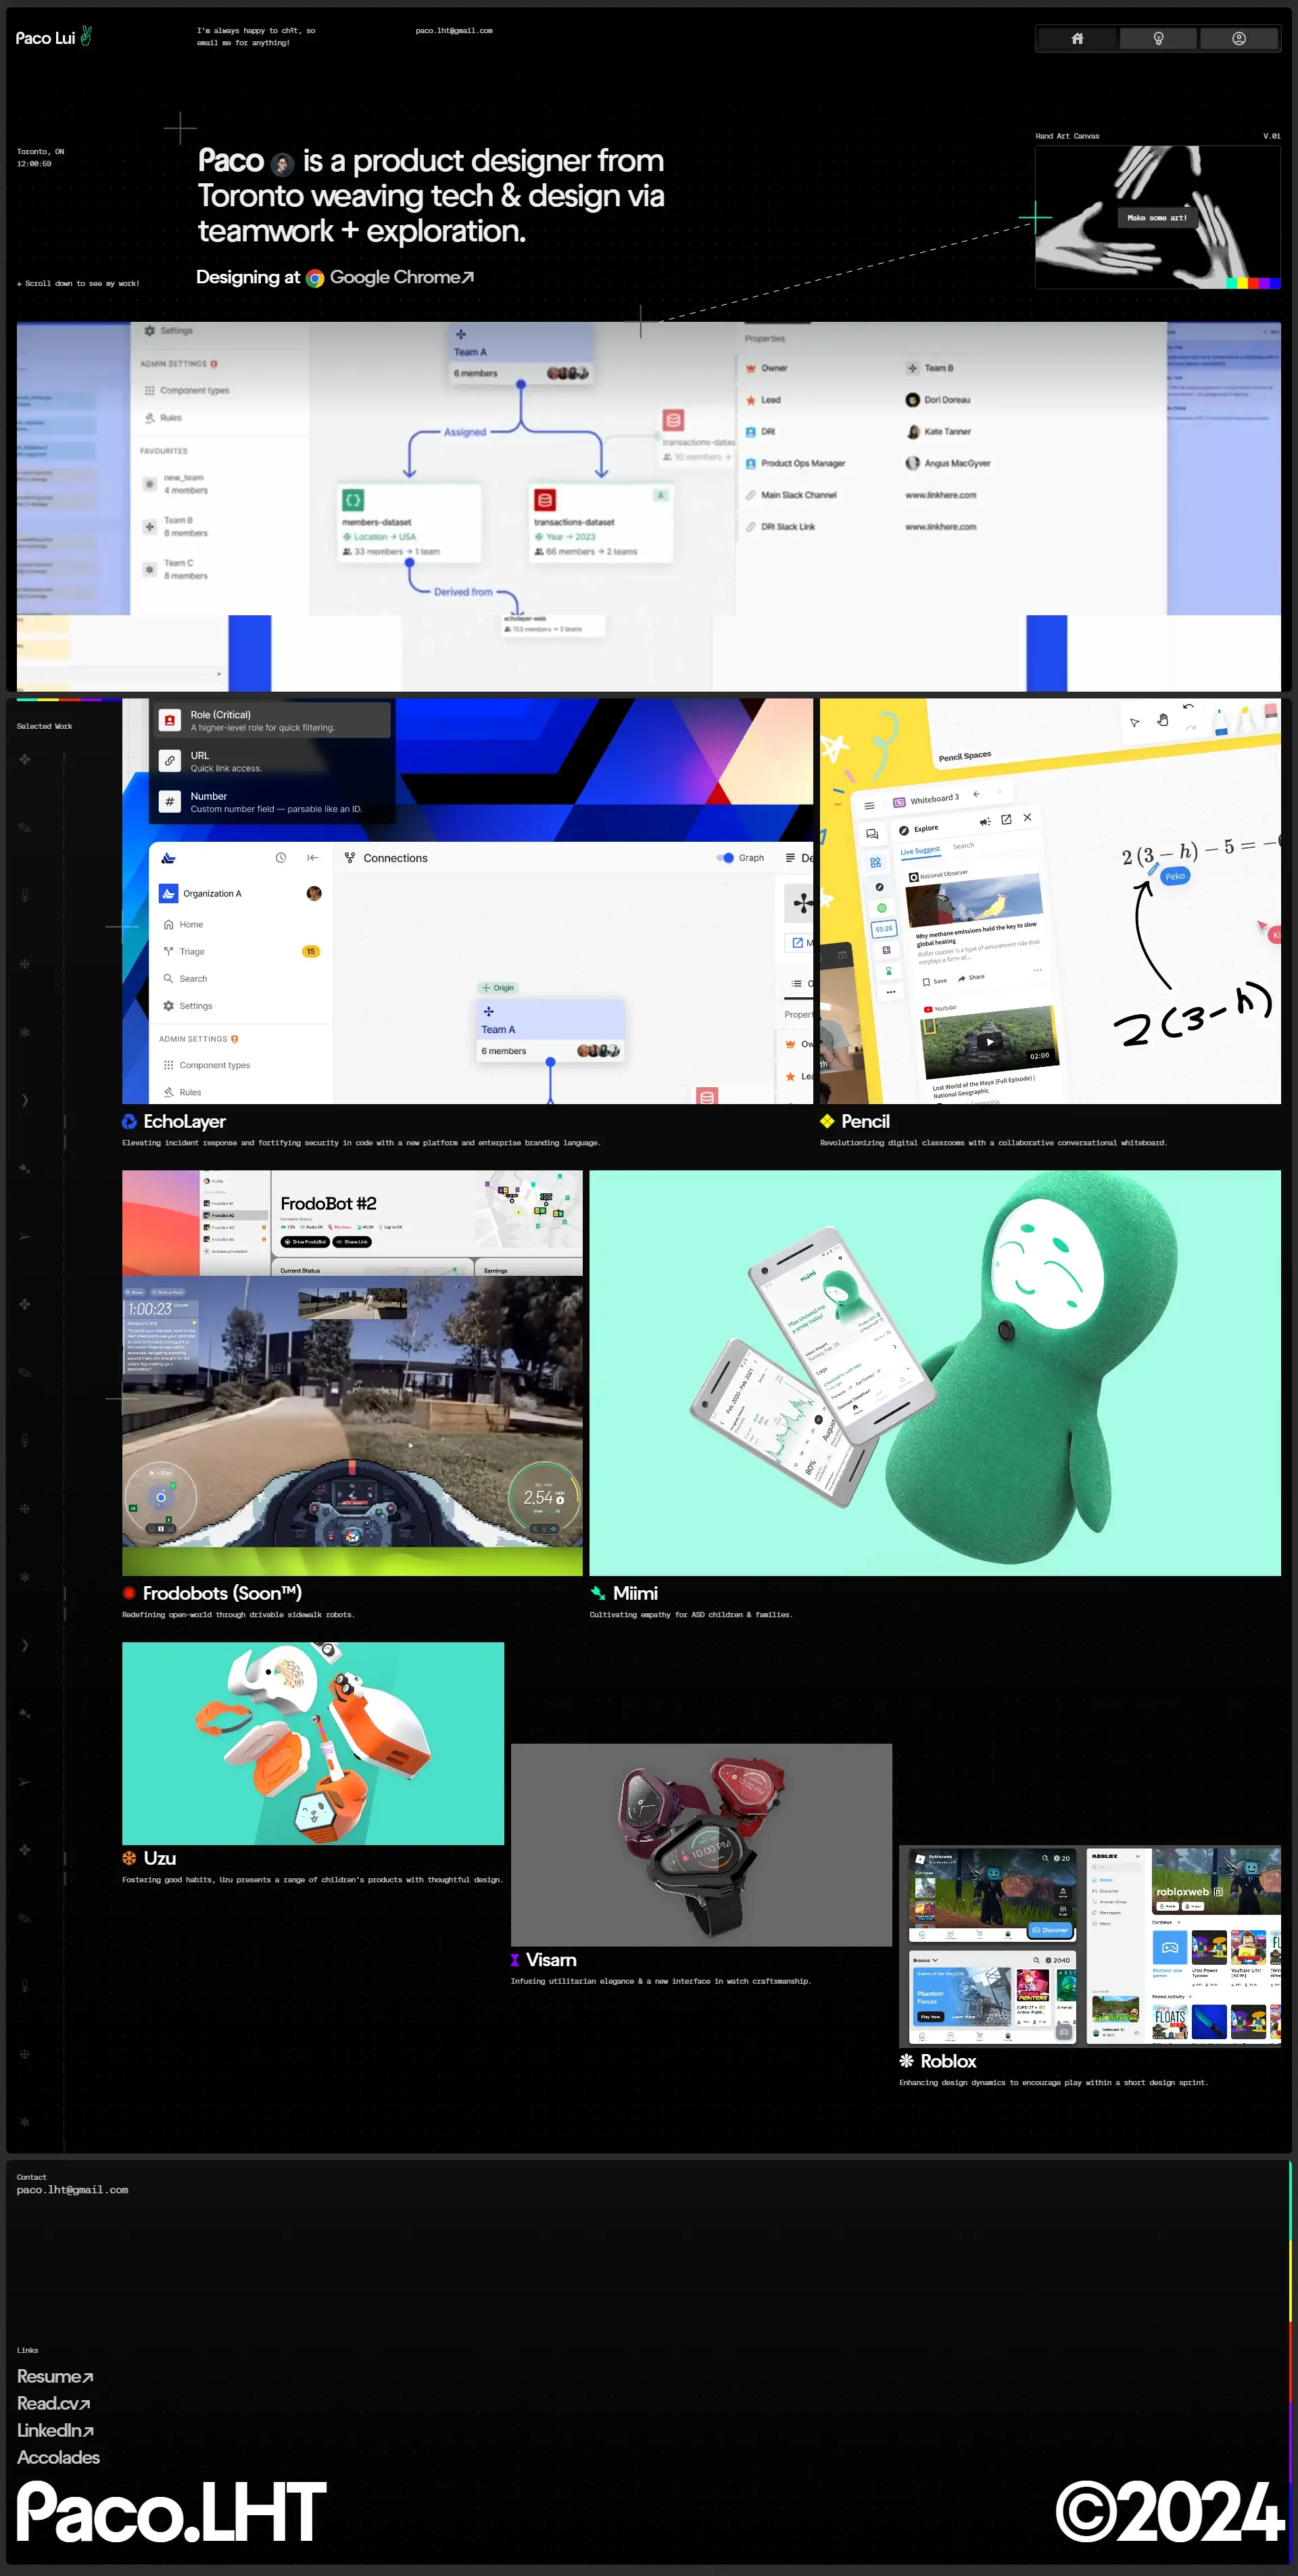
Task: Click the '©2024' footer text
Action: point(1169,2512)
